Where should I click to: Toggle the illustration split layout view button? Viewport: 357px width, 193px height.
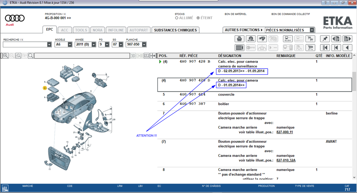point(147,56)
